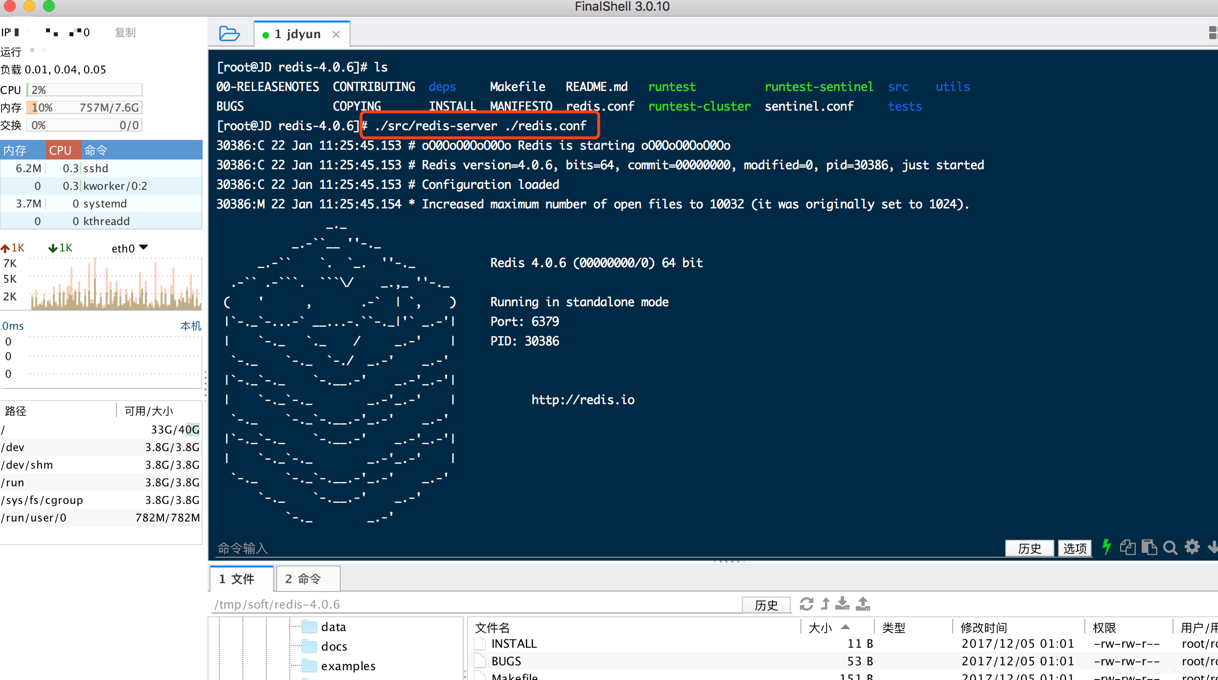Refresh the file list
1218x680 pixels.
[x=806, y=604]
